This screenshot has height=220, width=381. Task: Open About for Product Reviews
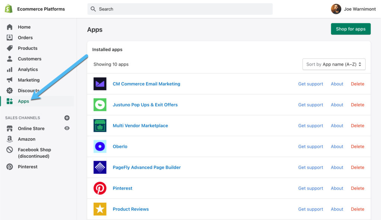pyautogui.click(x=337, y=209)
